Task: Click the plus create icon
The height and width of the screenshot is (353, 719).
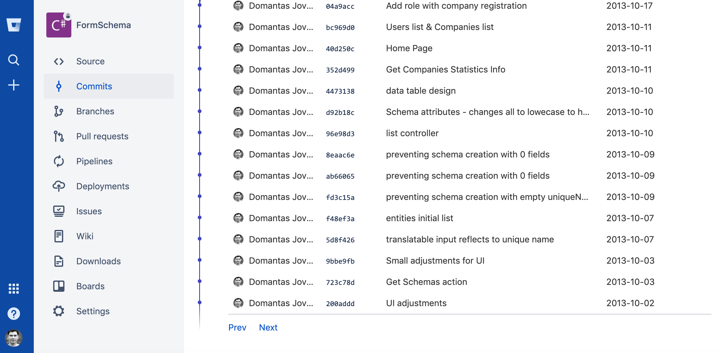Action: pyautogui.click(x=14, y=85)
